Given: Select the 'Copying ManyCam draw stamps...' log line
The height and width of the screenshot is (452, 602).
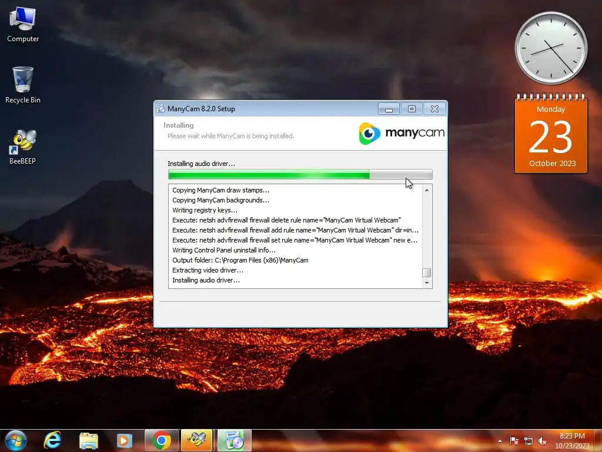Looking at the screenshot, I should point(221,190).
